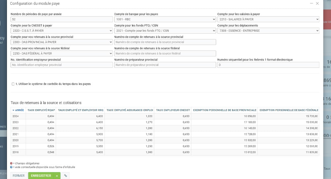The width and height of the screenshot is (331, 179).
Task: Enable time control system in payroll checkbox
Action: [x=13, y=84]
